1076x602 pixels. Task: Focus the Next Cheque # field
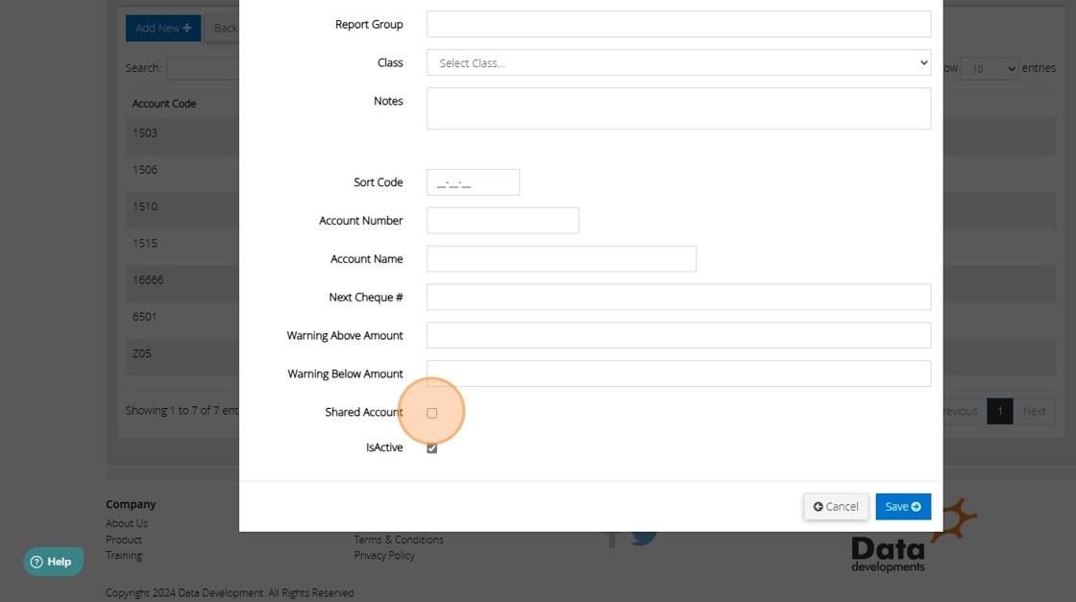click(x=678, y=298)
